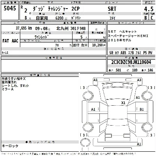Click the X1 mark on the windshield
The height and width of the screenshot is (156, 156).
(123, 103)
